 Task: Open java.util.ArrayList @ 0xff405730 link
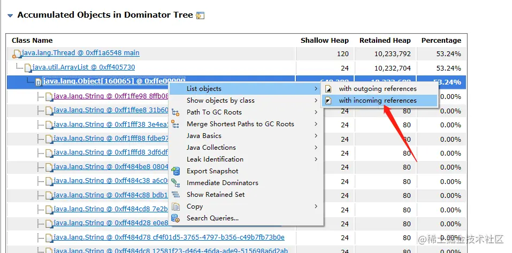(x=83, y=67)
